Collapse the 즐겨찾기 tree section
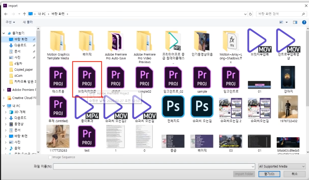Viewport: 309px width, 180px height. [3, 33]
